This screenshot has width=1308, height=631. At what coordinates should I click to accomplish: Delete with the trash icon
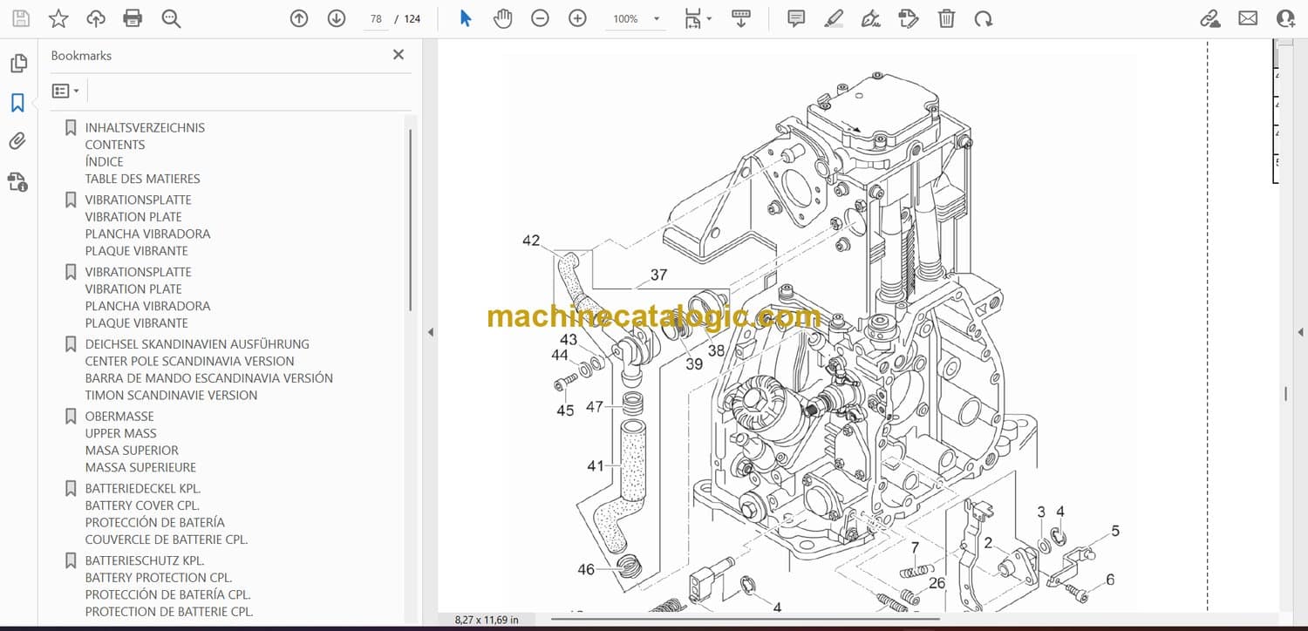coord(946,18)
